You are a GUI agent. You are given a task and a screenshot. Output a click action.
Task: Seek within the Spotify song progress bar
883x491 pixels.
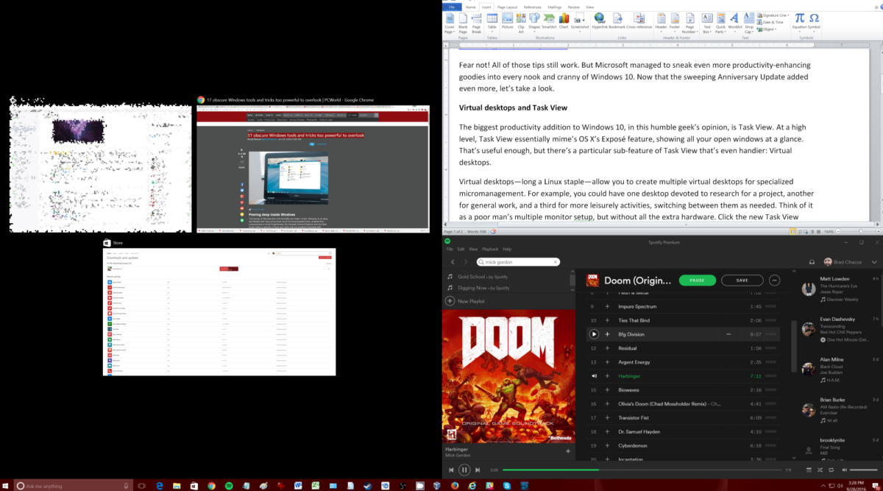[x=642, y=470]
